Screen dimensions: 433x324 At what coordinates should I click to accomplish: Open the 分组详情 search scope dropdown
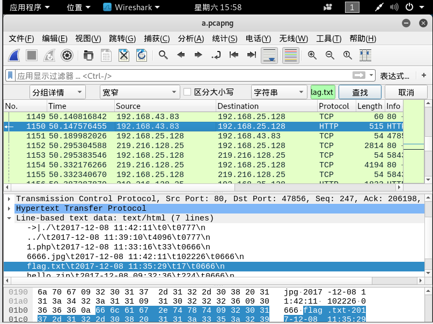tap(57, 92)
